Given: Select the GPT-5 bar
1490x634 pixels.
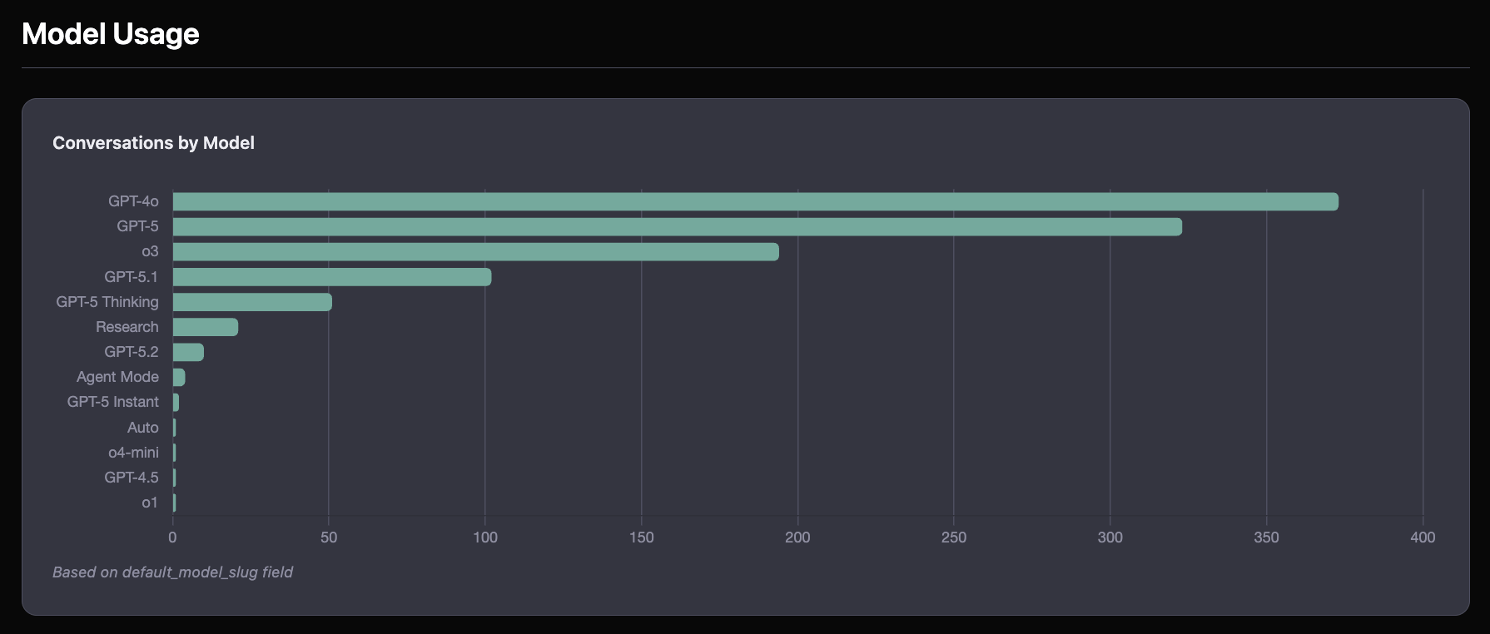Looking at the screenshot, I should point(677,227).
